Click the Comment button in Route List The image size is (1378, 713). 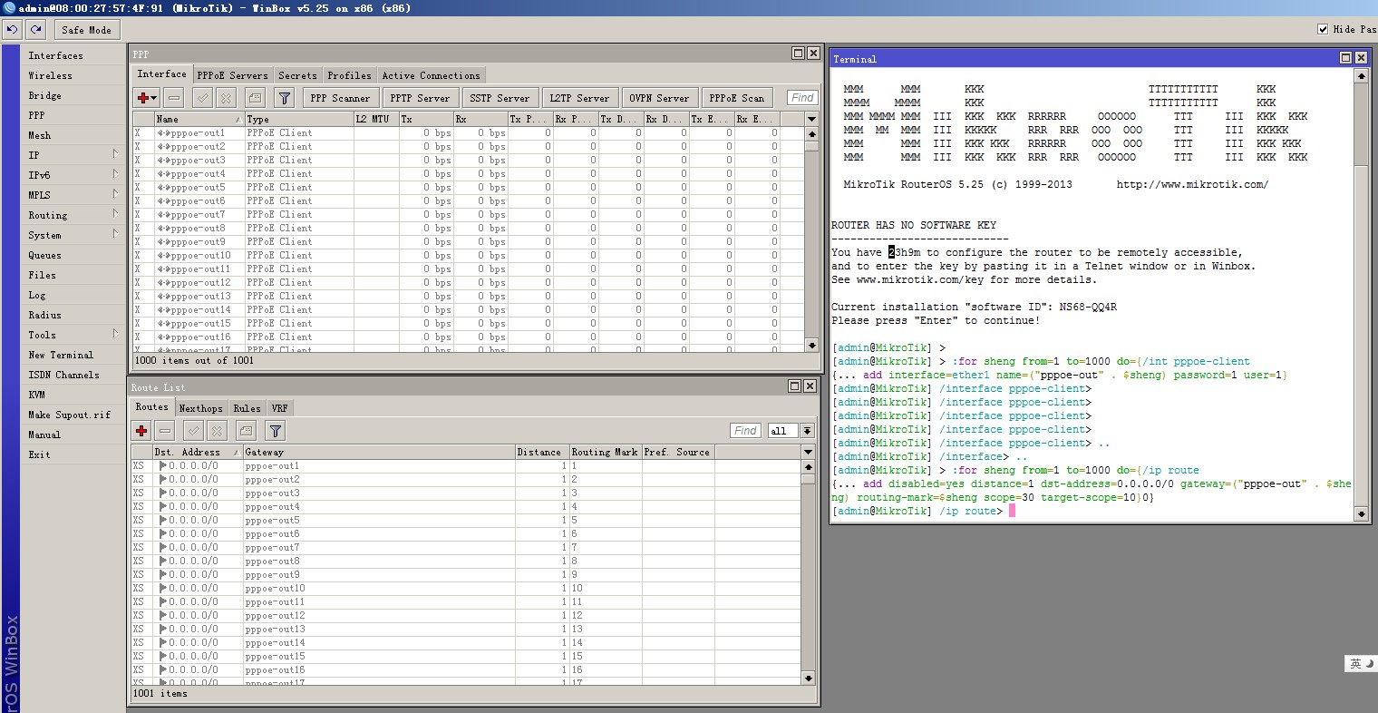[247, 430]
